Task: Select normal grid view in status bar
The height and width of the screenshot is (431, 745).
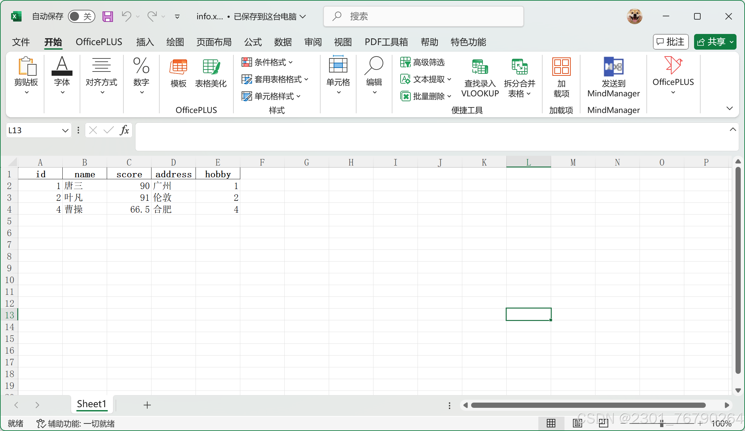Action: tap(551, 423)
